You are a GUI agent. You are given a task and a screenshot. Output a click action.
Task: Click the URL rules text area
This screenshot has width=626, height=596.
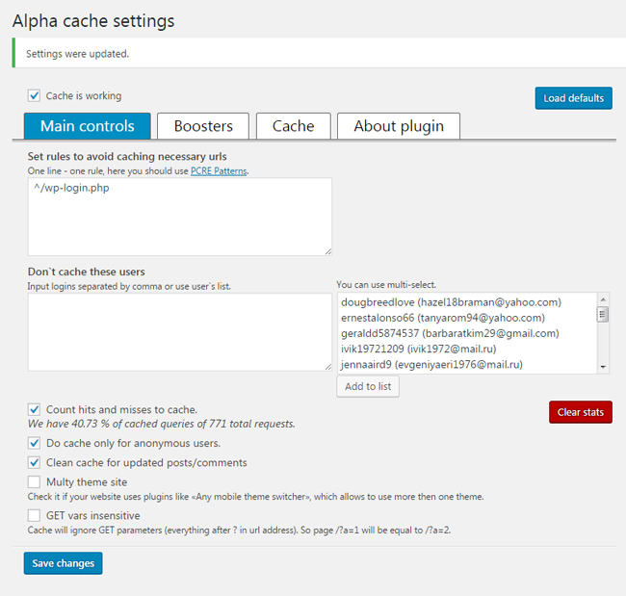[179, 217]
